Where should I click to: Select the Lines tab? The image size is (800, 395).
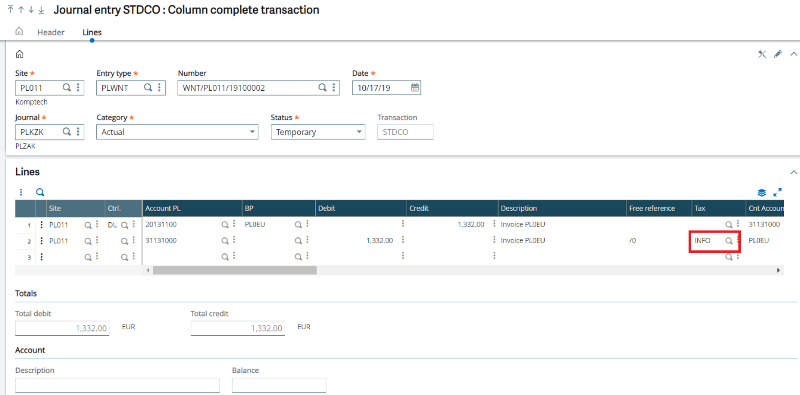92,32
